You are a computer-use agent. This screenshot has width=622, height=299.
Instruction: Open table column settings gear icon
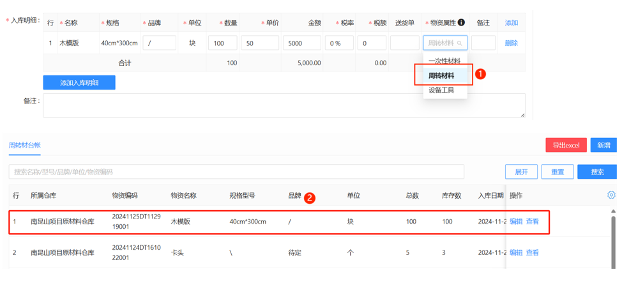[611, 195]
